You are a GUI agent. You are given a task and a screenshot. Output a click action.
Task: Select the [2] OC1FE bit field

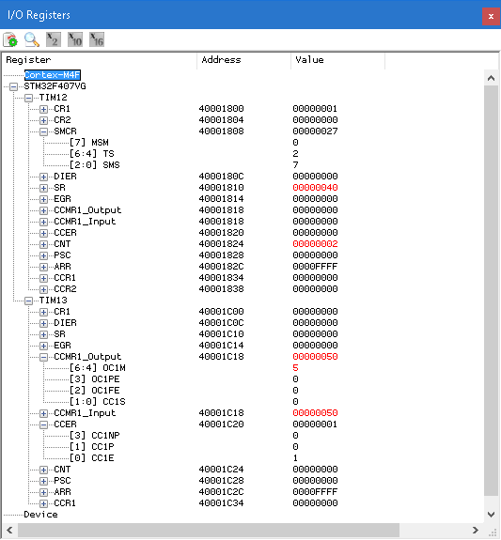click(x=95, y=391)
